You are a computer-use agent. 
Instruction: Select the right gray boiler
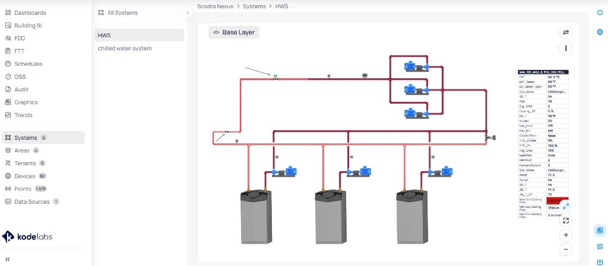pos(412,216)
